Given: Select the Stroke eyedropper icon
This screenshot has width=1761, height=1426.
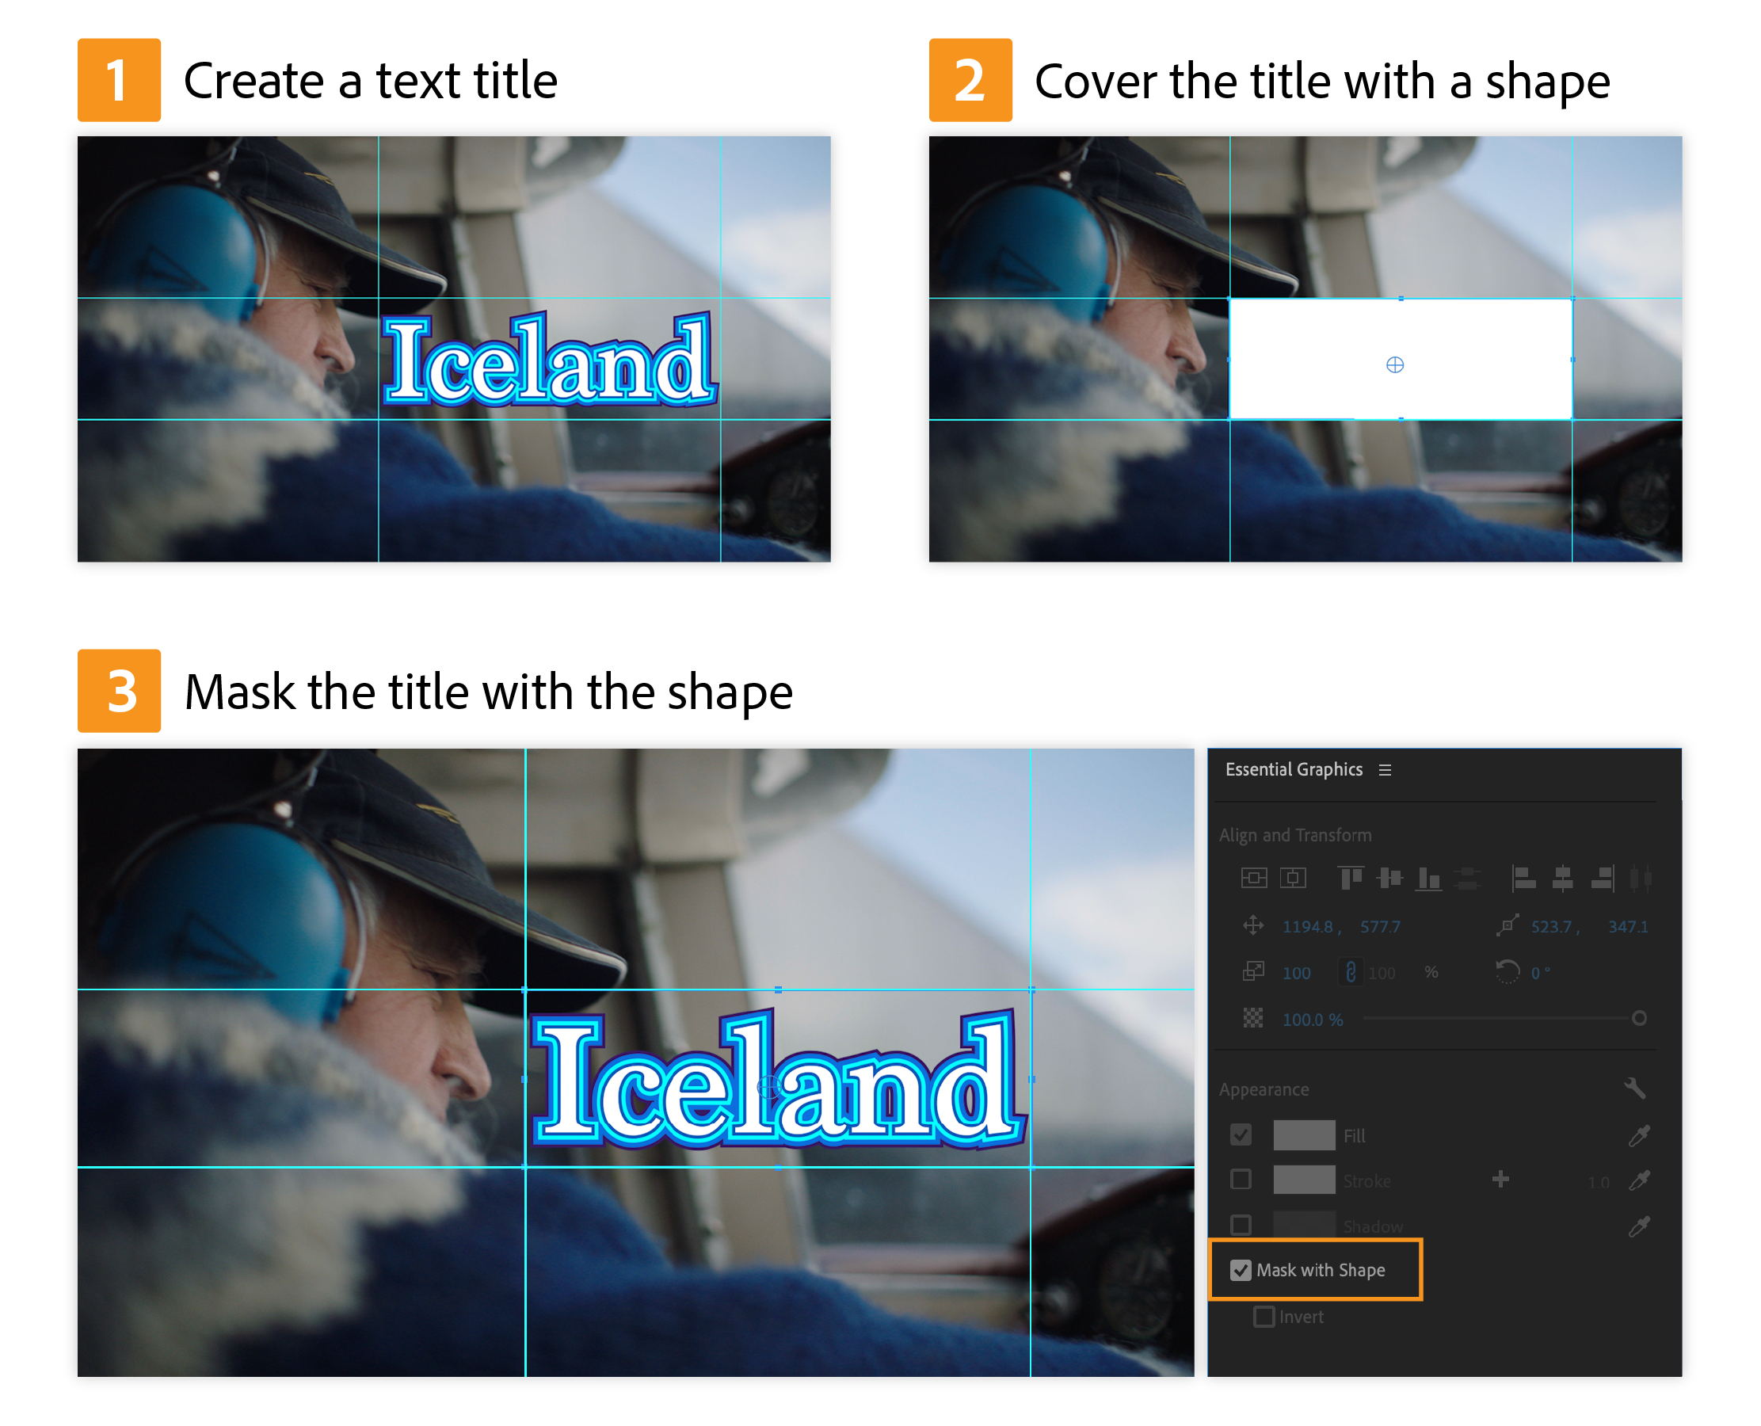Looking at the screenshot, I should click(1641, 1181).
